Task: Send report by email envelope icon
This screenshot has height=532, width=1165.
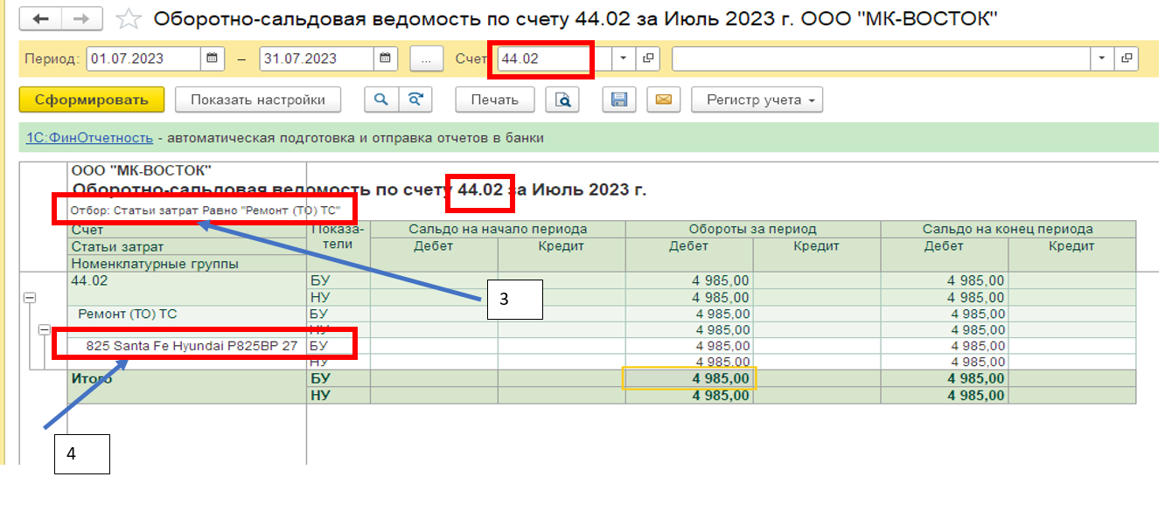Action: pyautogui.click(x=663, y=100)
